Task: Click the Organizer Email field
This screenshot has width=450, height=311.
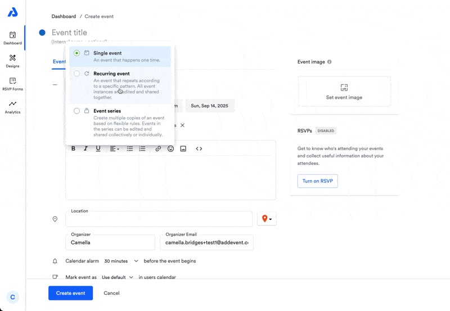Action: pyautogui.click(x=206, y=242)
